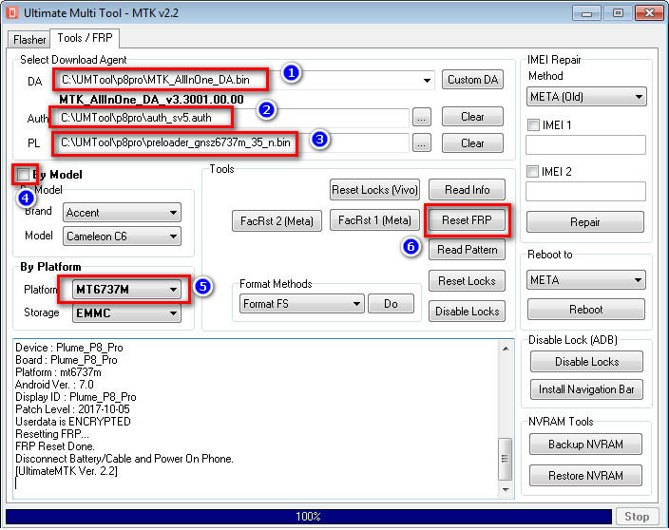Screen dimensions: 669x530
Task: Click 'MTK_AllInOne_DA_v3.3001.00.00' version text
Action: pyautogui.click(x=151, y=100)
